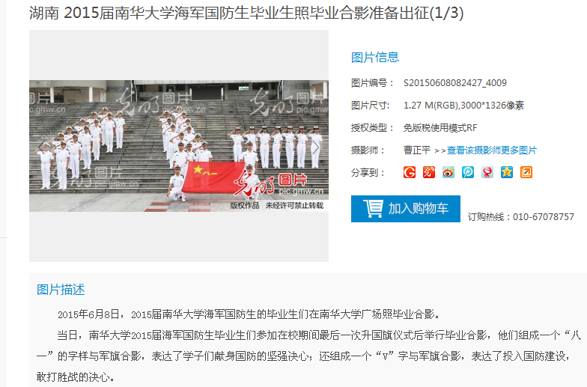Click the navy graduates group photo

click(x=179, y=145)
